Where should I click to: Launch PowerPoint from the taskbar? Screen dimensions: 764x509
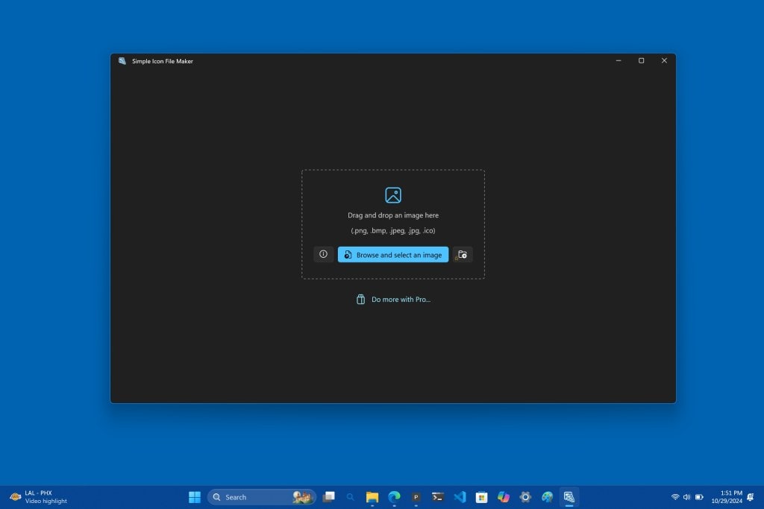click(415, 496)
